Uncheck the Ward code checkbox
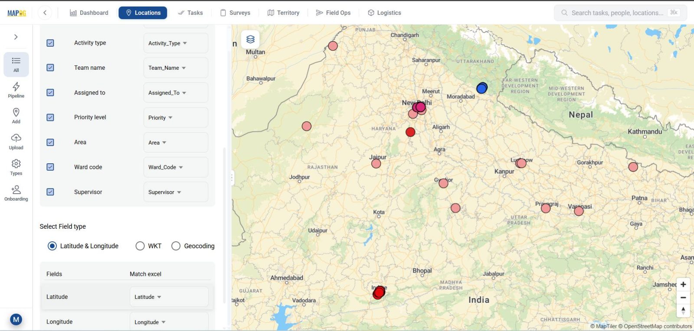 click(50, 167)
